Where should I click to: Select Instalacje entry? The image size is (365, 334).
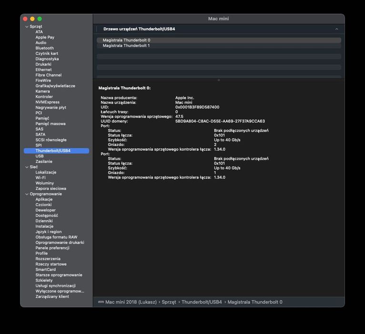[44, 226]
